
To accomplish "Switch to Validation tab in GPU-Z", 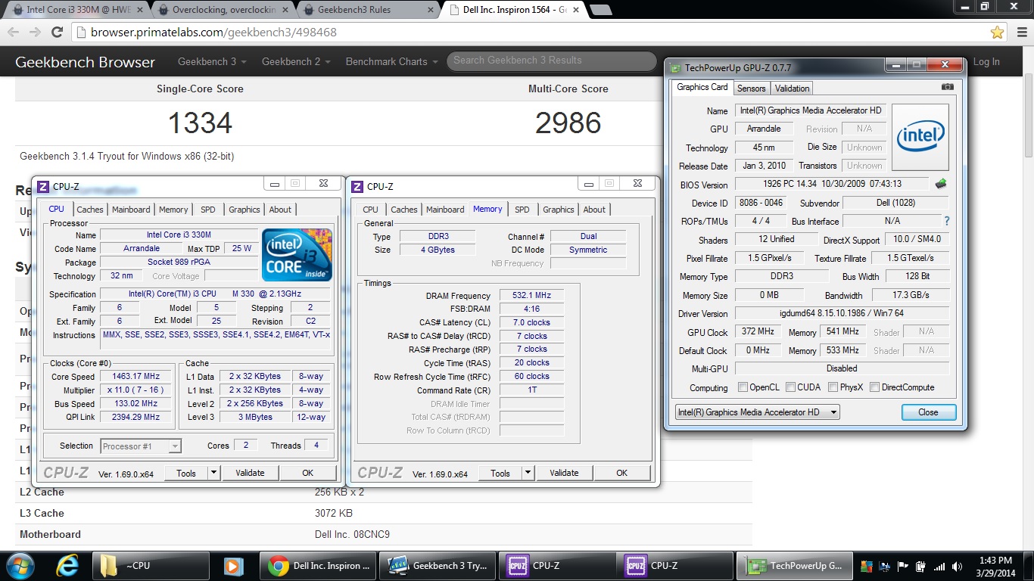I will (x=792, y=89).
